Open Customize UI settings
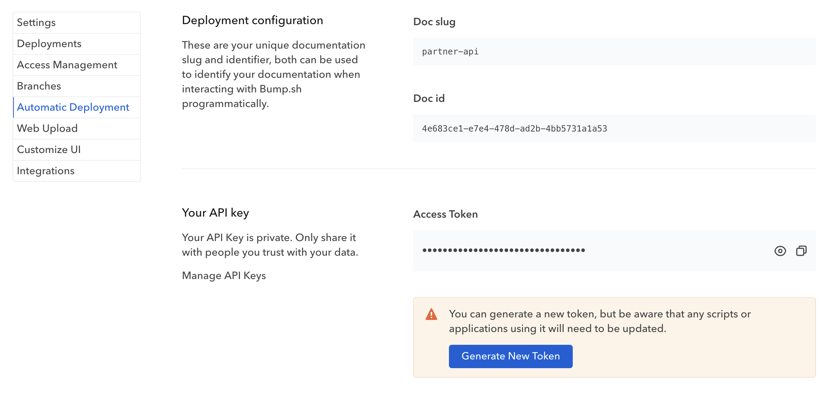Screen dimensions: 827x393 pos(49,150)
